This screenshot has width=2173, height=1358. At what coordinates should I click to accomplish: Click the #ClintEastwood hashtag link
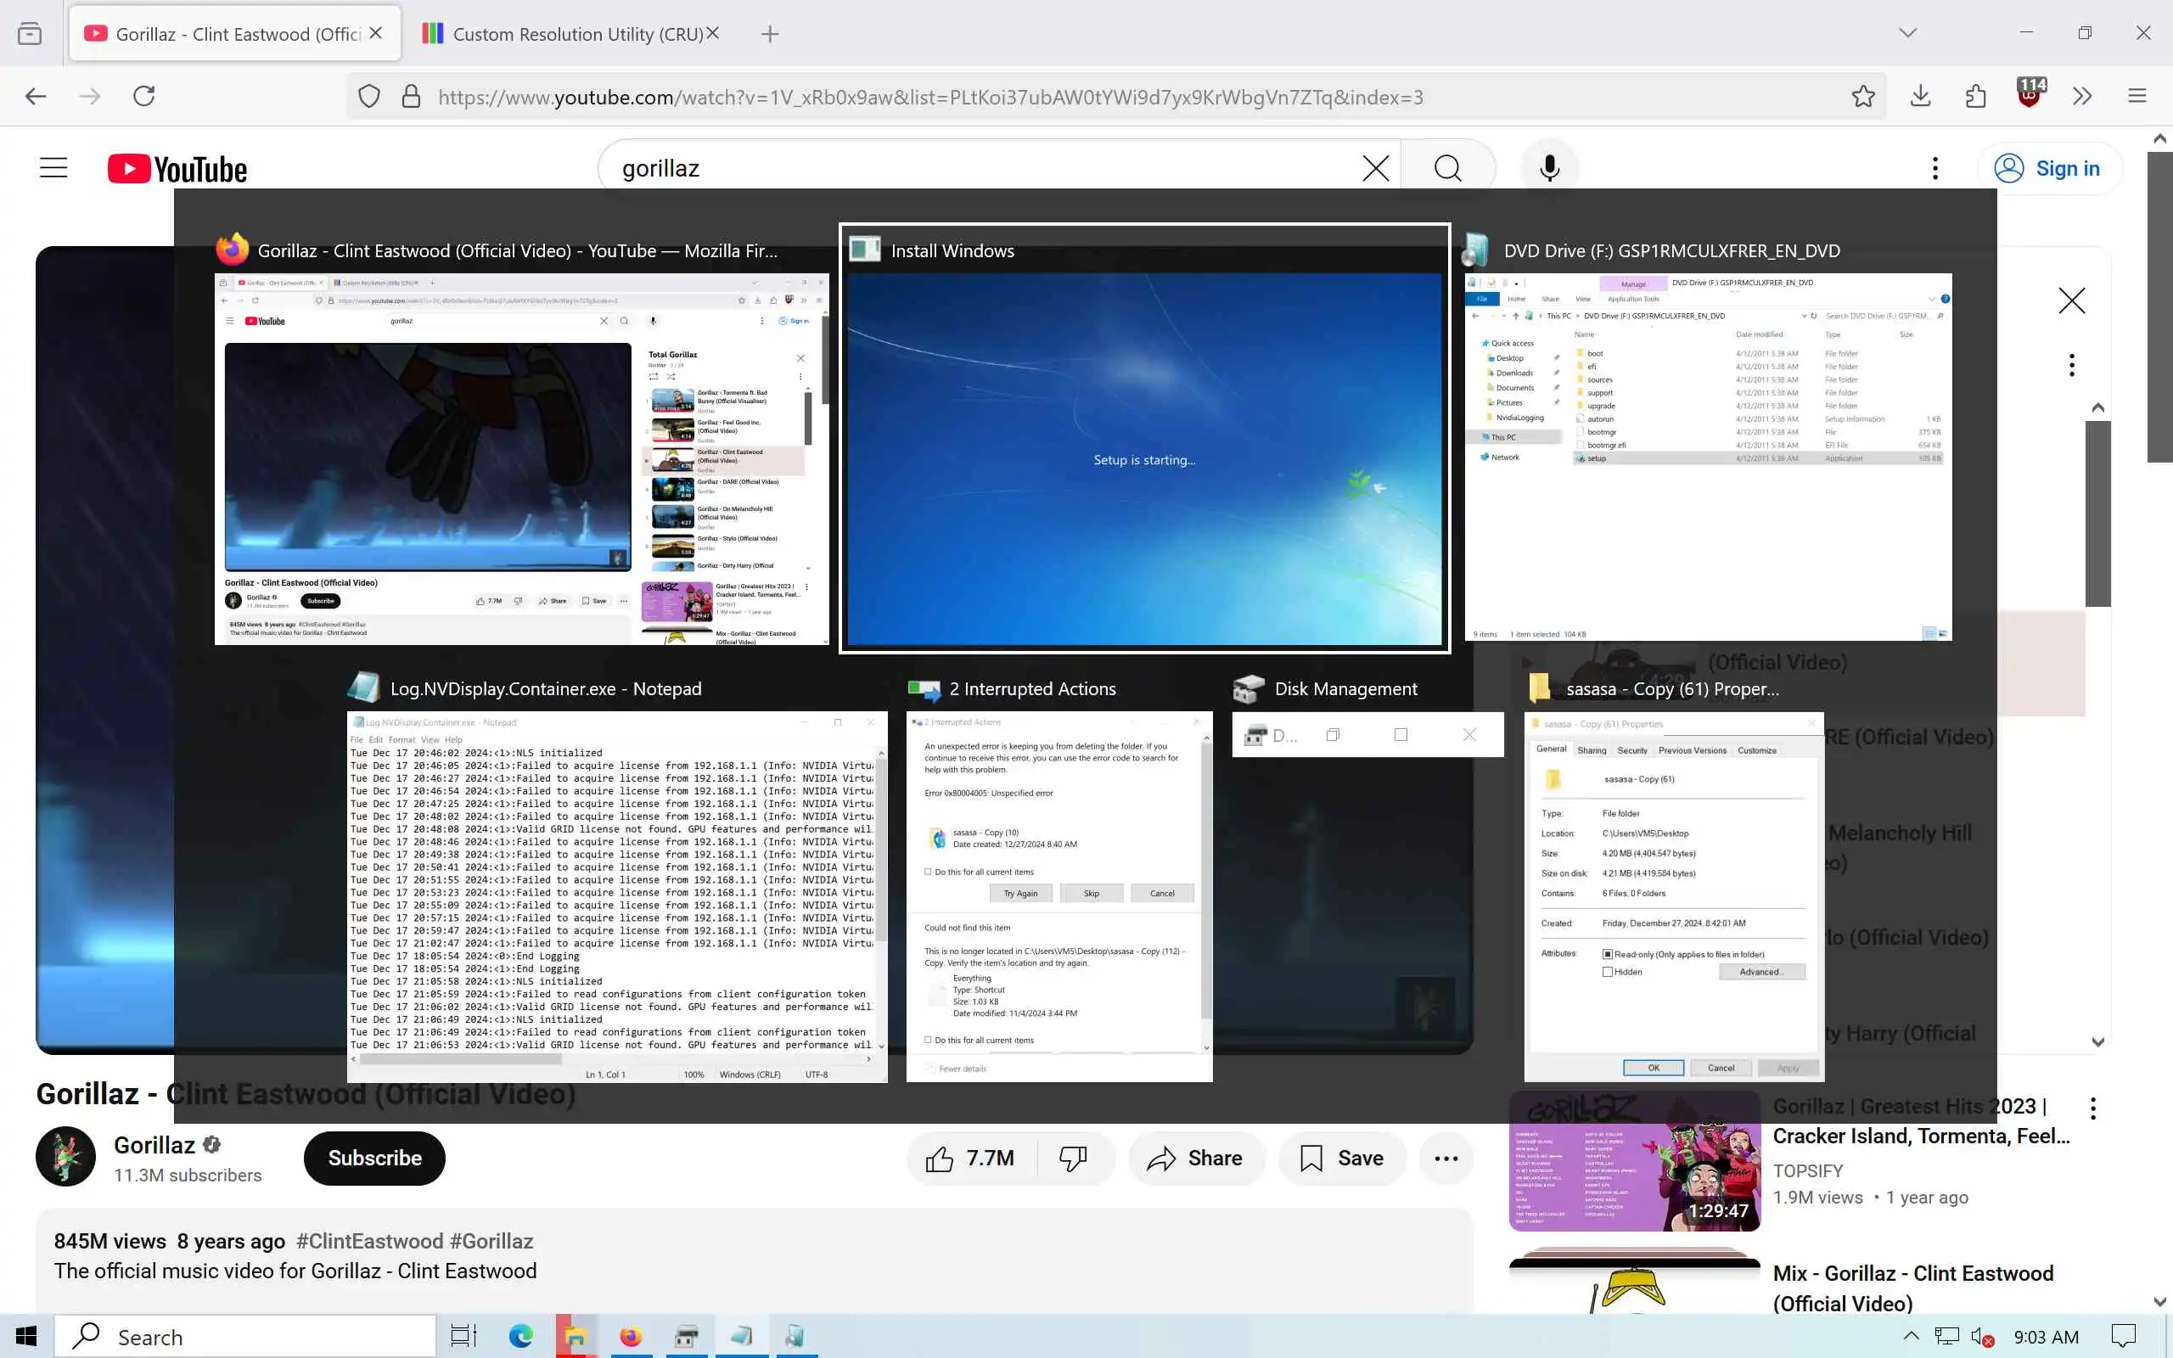coord(369,1241)
